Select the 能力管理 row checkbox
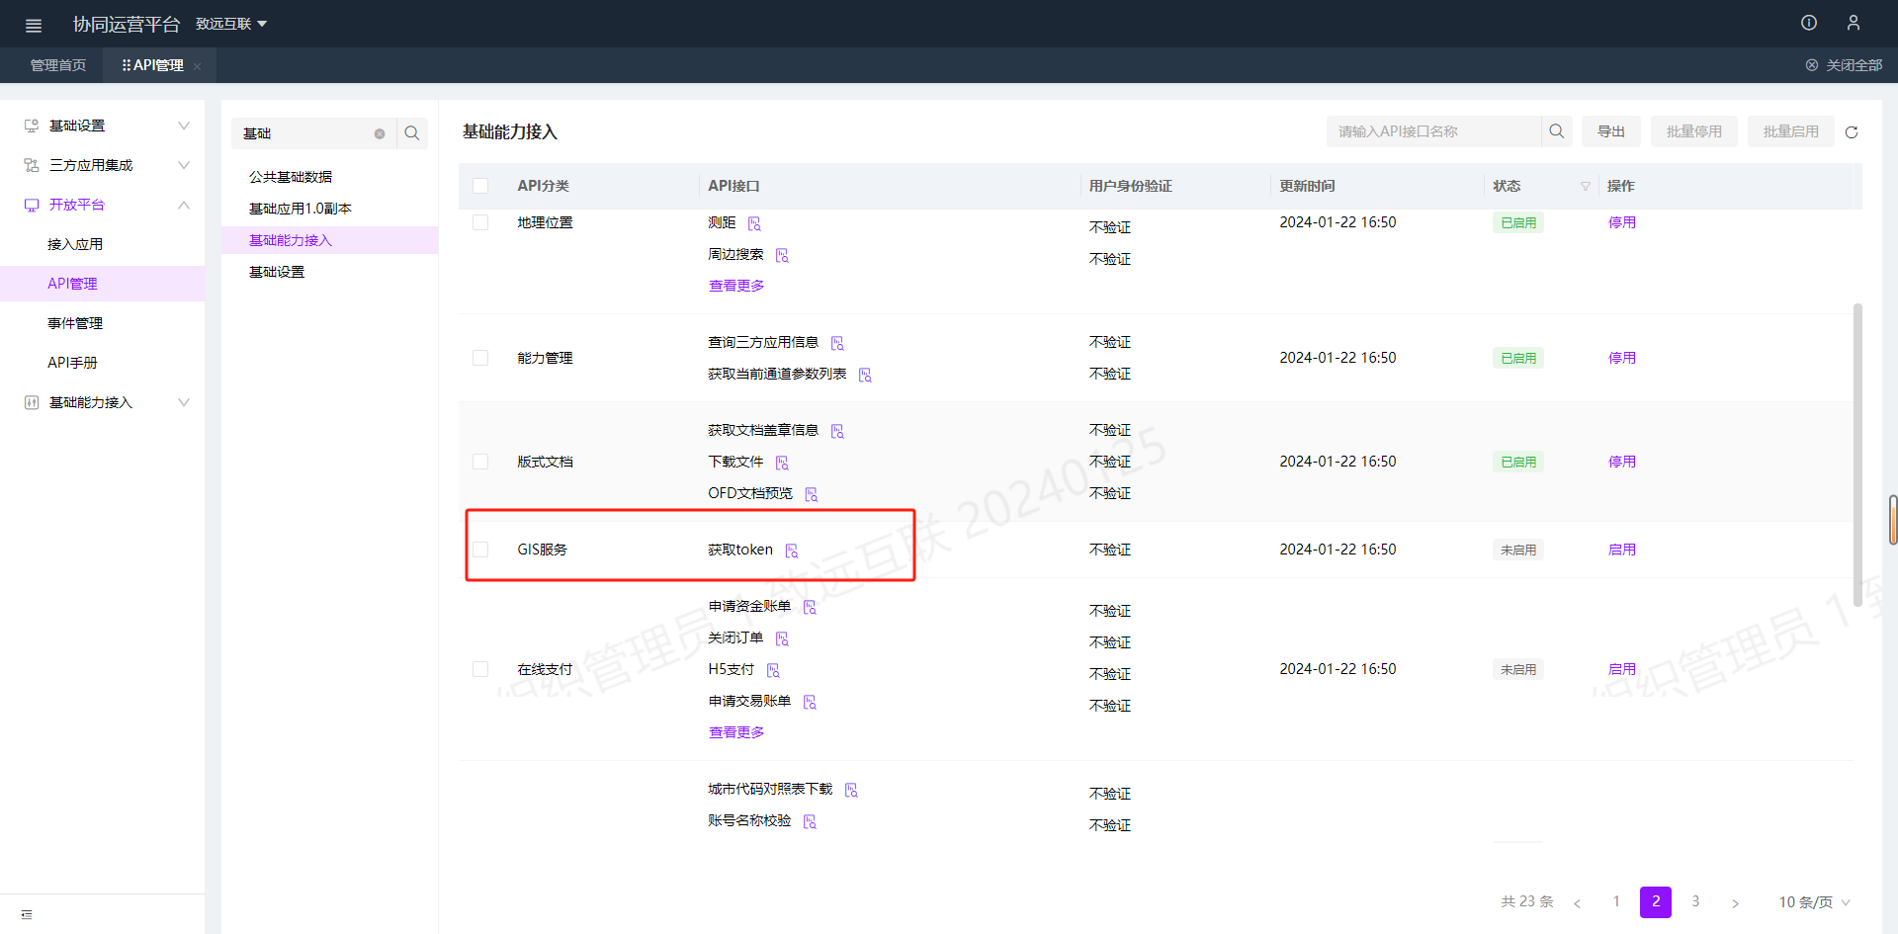 coord(480,358)
